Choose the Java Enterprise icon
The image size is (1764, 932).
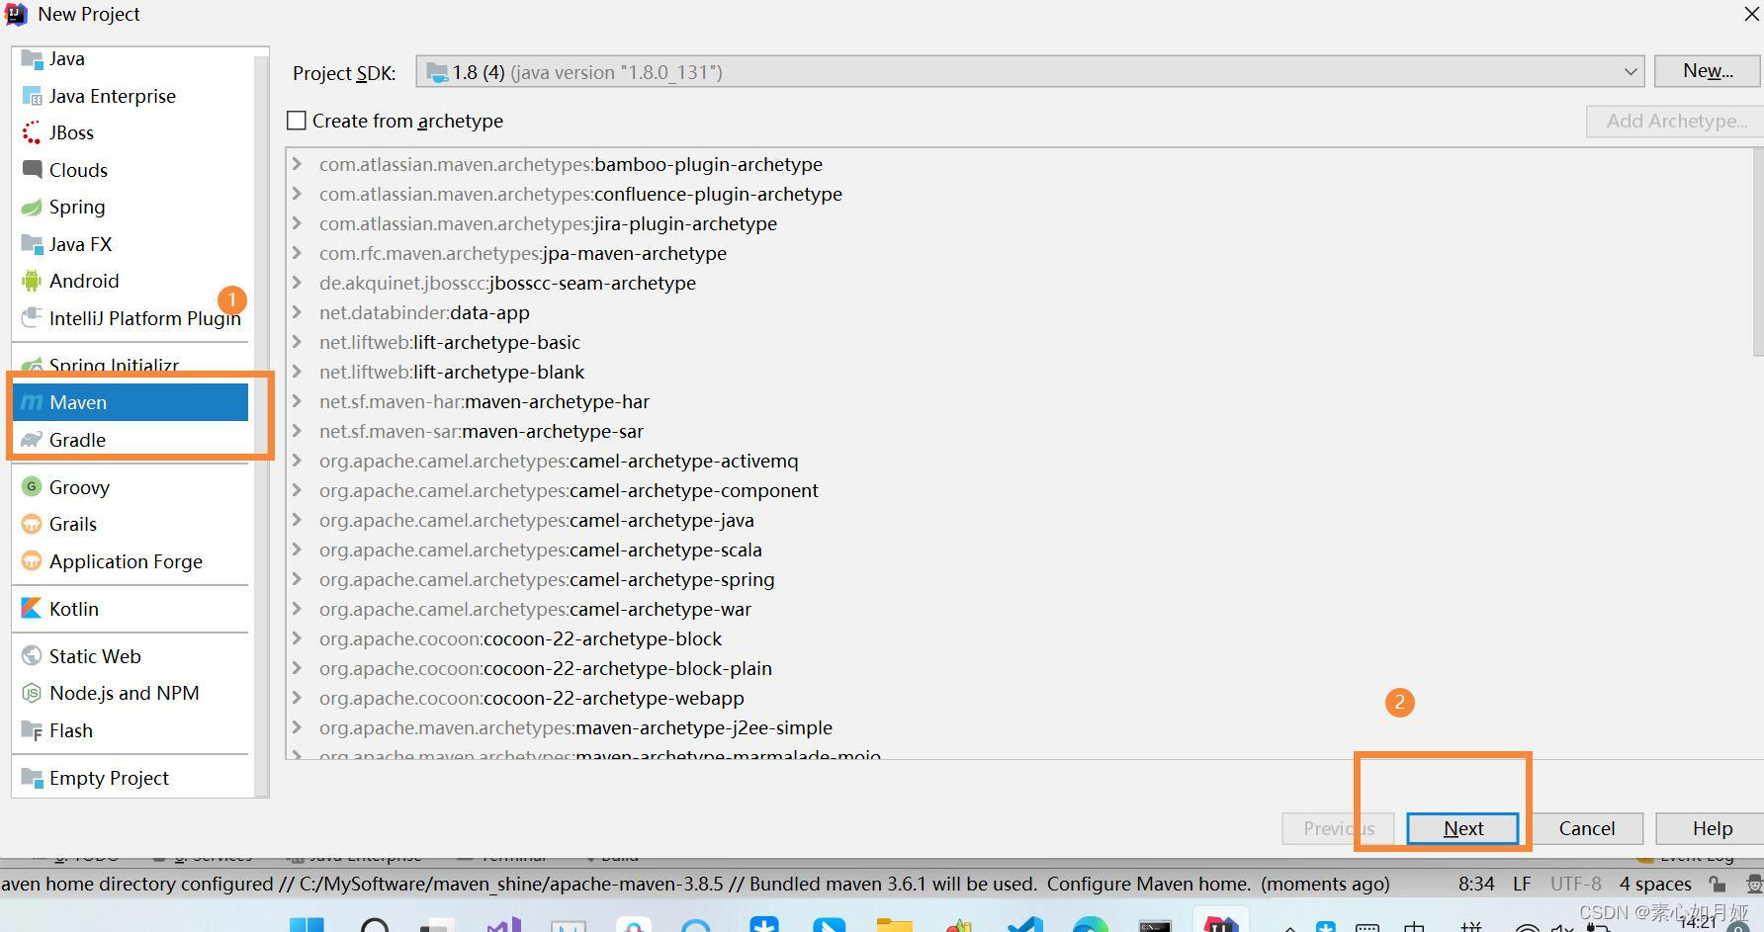(x=32, y=96)
